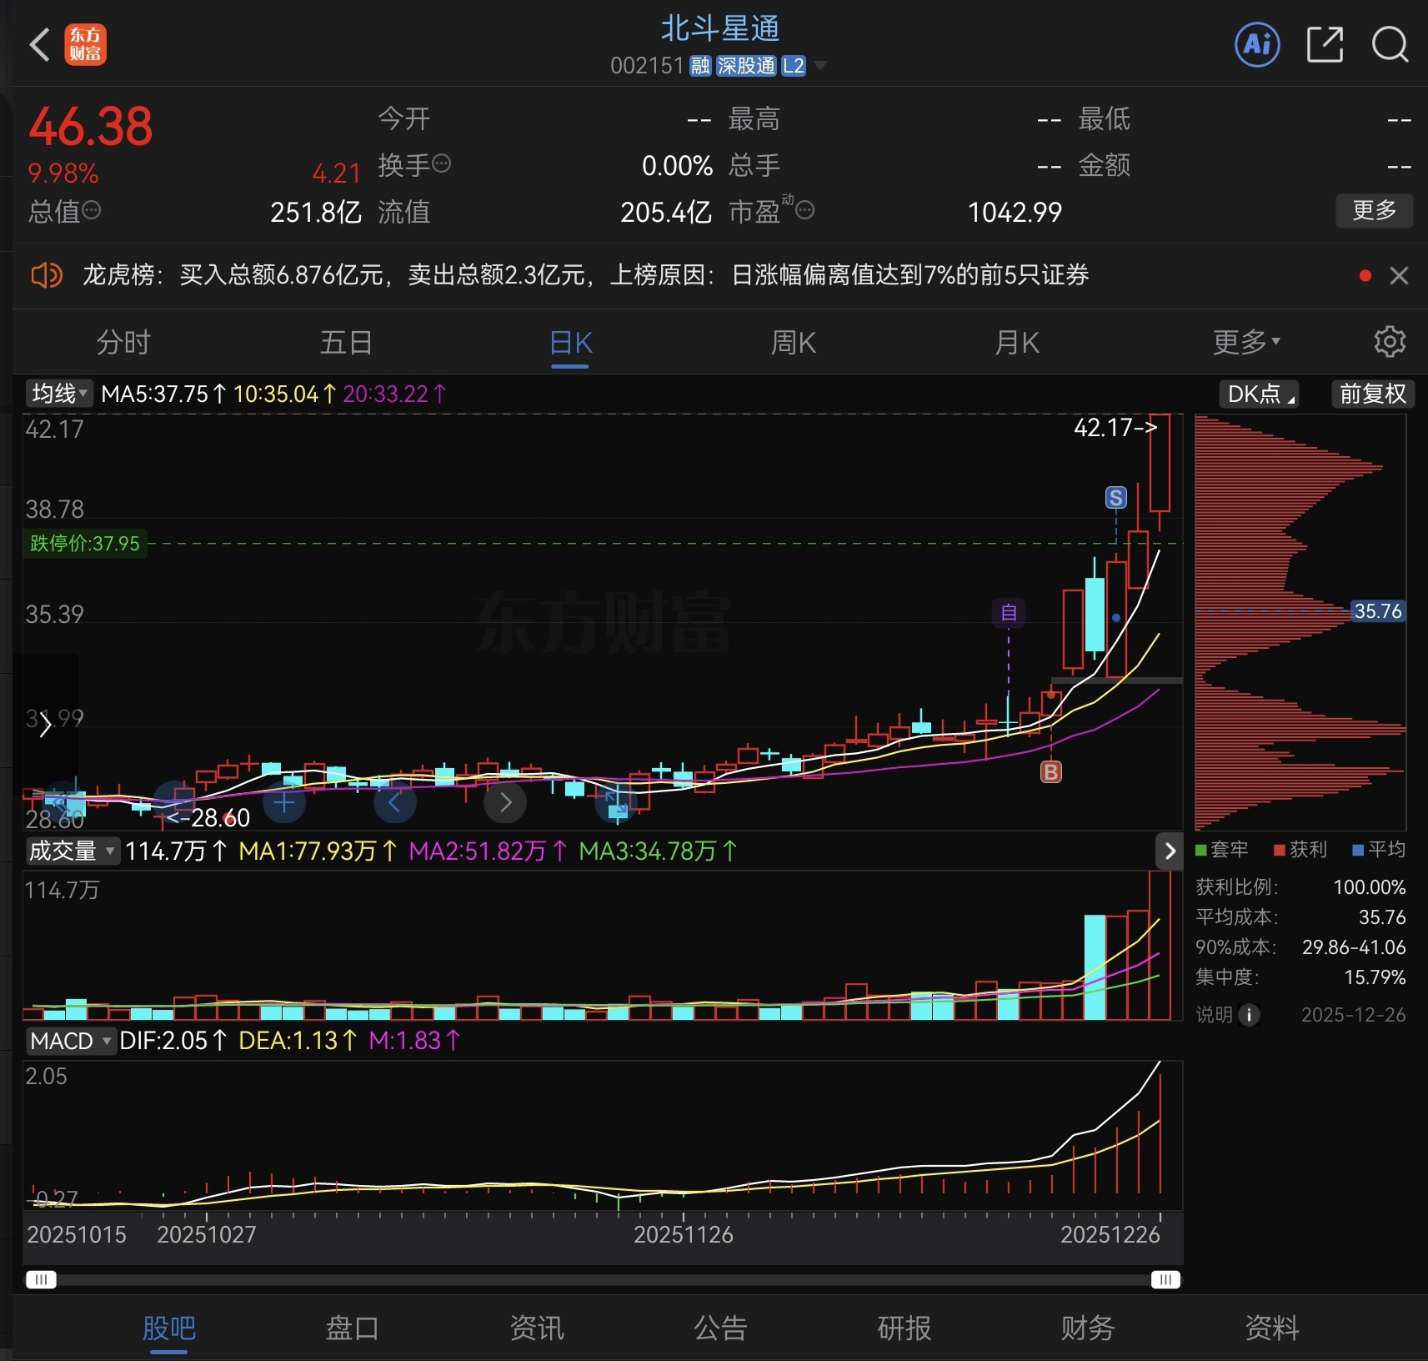Tap the info icon beside 市盈

click(804, 210)
